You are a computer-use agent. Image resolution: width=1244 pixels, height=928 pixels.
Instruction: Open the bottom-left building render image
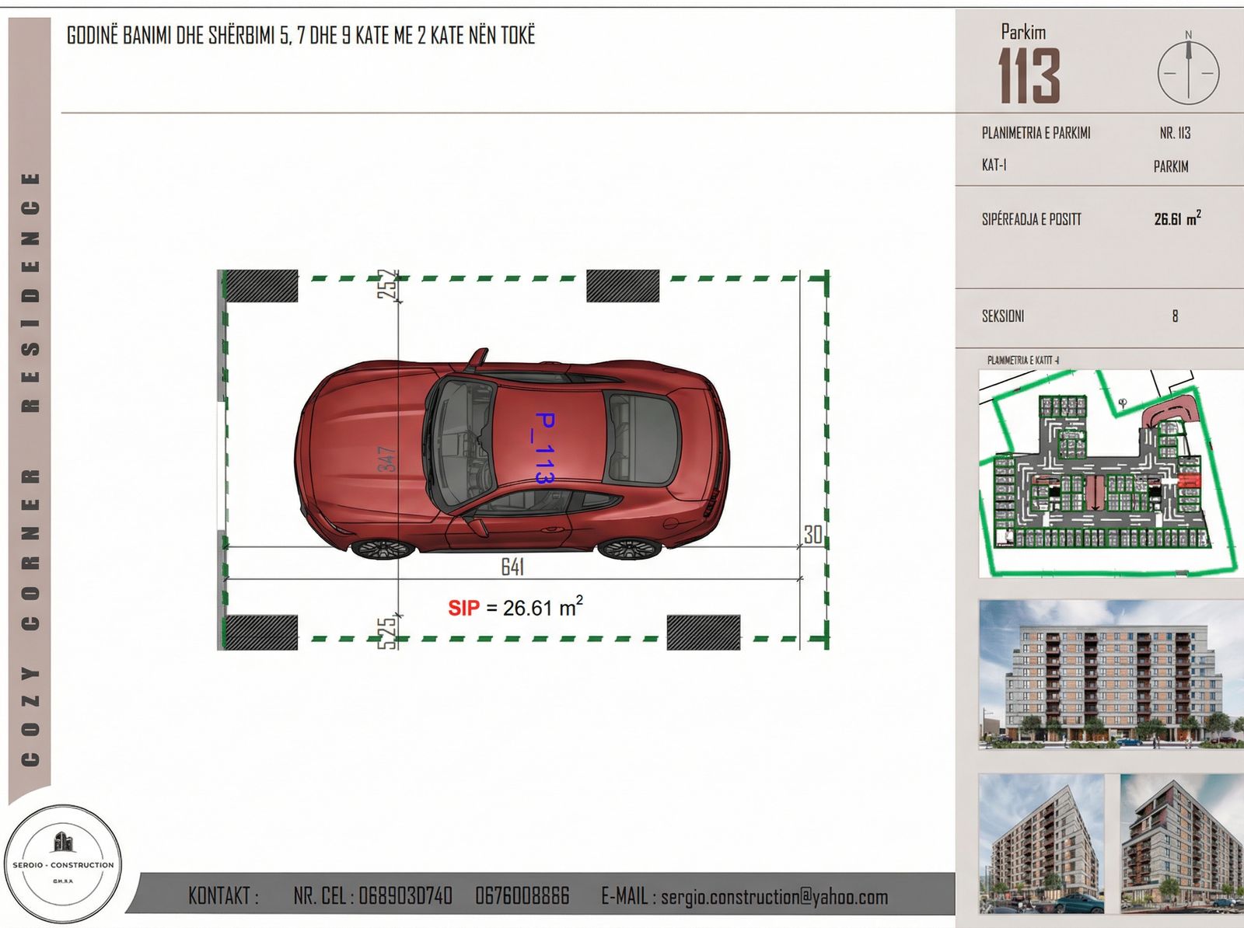[x=1040, y=843]
